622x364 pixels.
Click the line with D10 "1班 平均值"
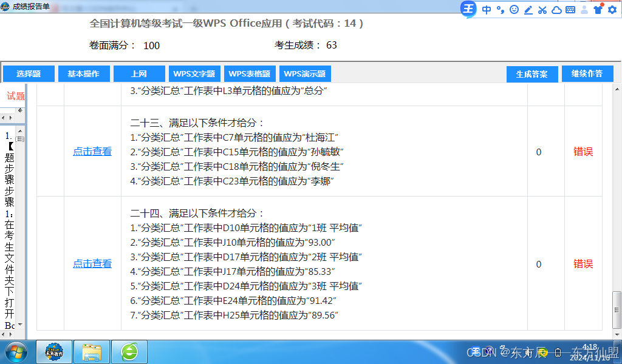[246, 228]
